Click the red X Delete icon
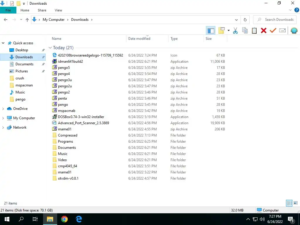The width and height of the screenshot is (300, 225). [x=263, y=30]
